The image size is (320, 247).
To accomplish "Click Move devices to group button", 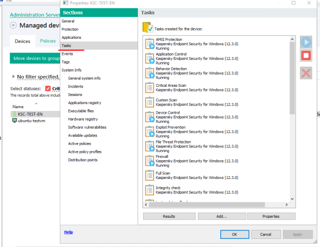I will [x=35, y=58].
